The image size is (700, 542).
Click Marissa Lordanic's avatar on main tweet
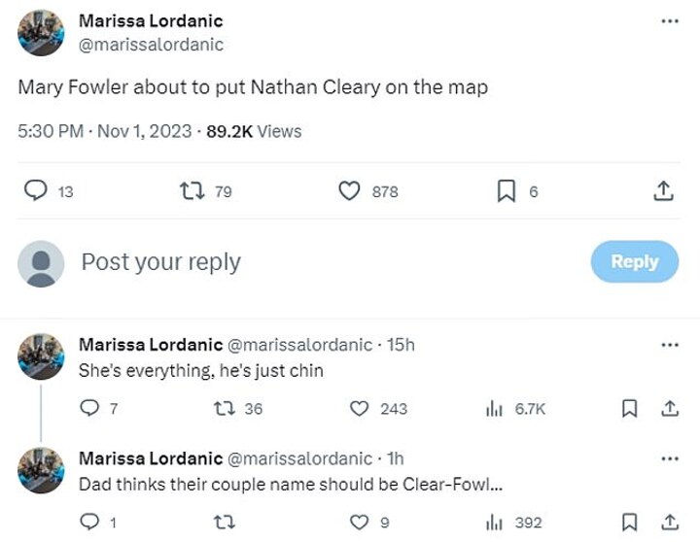coord(42,32)
